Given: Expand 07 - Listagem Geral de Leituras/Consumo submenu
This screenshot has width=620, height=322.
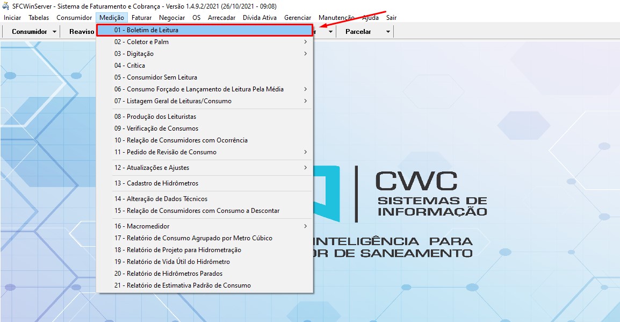Looking at the screenshot, I should (x=204, y=101).
